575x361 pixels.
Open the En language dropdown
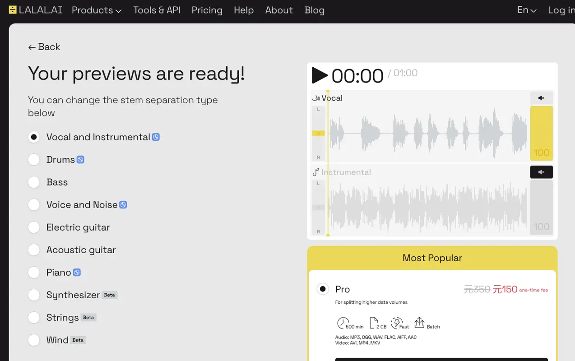tap(527, 10)
